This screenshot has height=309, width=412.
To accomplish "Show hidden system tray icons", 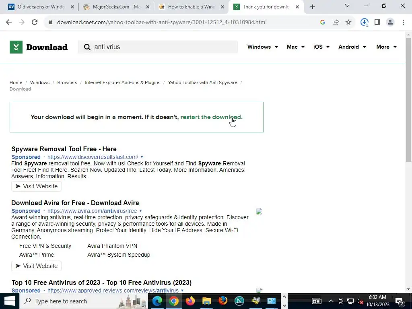I will pyautogui.click(x=331, y=301).
